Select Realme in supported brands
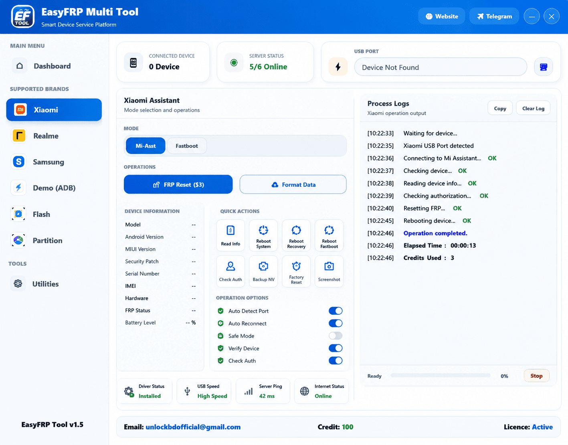Image resolution: width=568 pixels, height=445 pixels. 54,136
